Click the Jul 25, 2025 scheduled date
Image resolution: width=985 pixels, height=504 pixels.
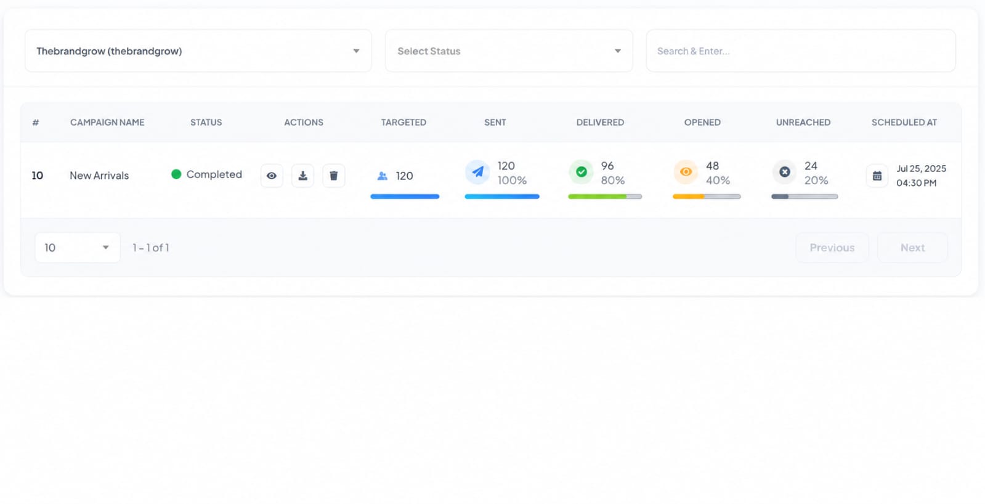pyautogui.click(x=921, y=169)
